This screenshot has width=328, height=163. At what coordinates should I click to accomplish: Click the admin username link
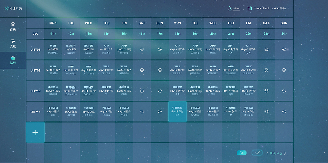pos(236,9)
